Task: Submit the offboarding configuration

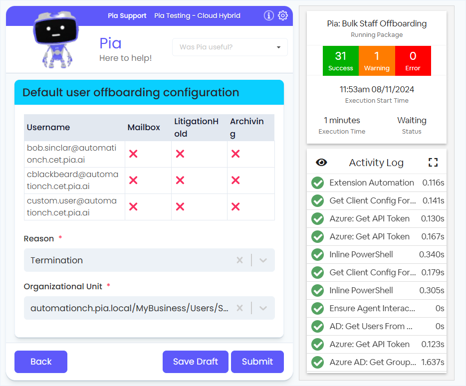Action: (257, 362)
